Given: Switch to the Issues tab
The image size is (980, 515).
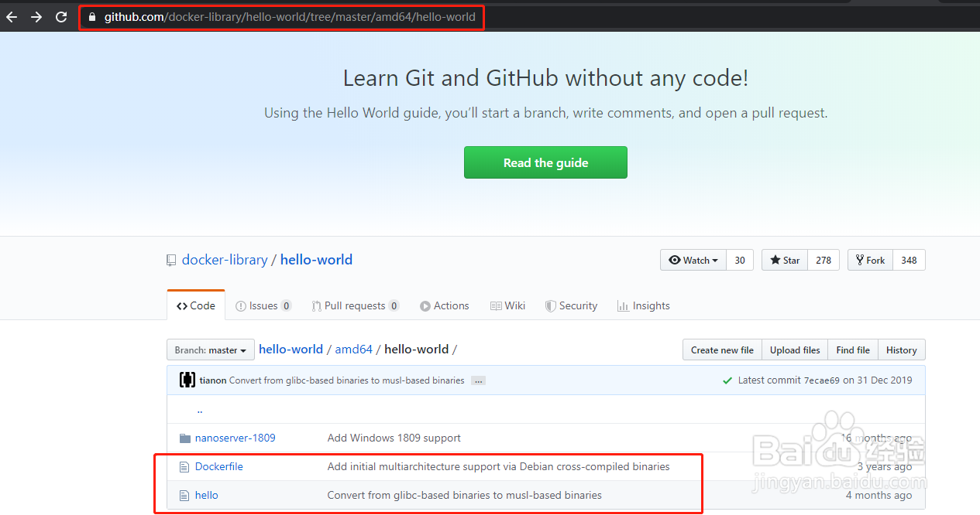Looking at the screenshot, I should pos(263,305).
